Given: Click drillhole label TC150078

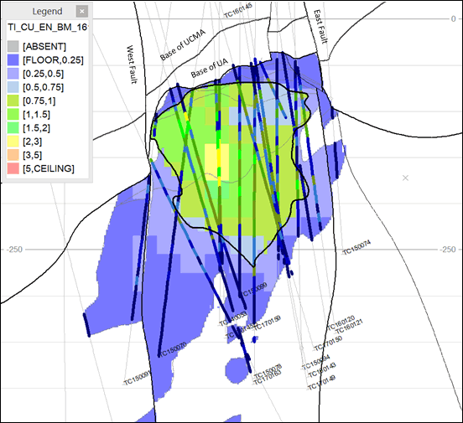Looking at the screenshot, I should (x=268, y=371).
